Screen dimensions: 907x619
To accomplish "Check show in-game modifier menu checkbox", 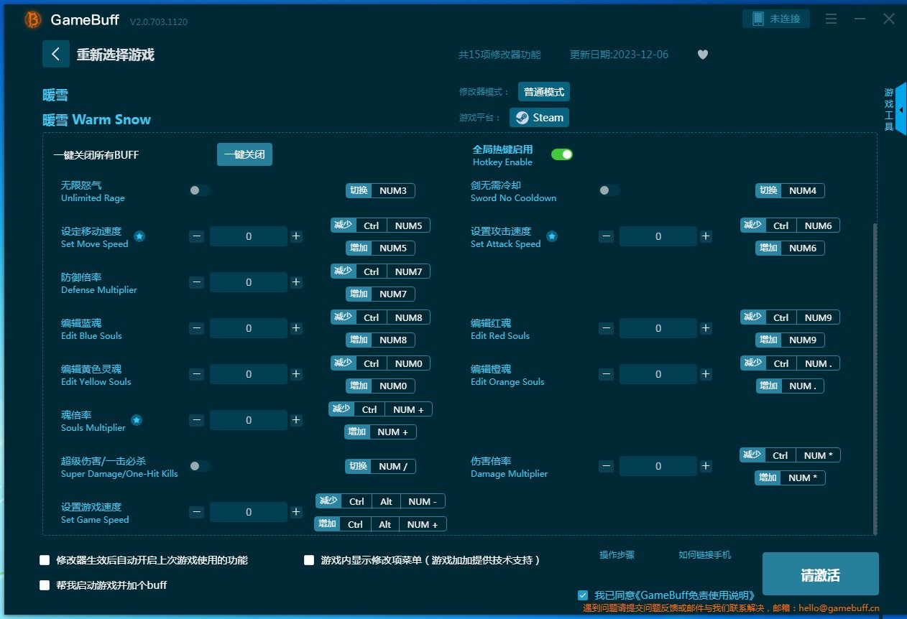I will click(x=309, y=560).
